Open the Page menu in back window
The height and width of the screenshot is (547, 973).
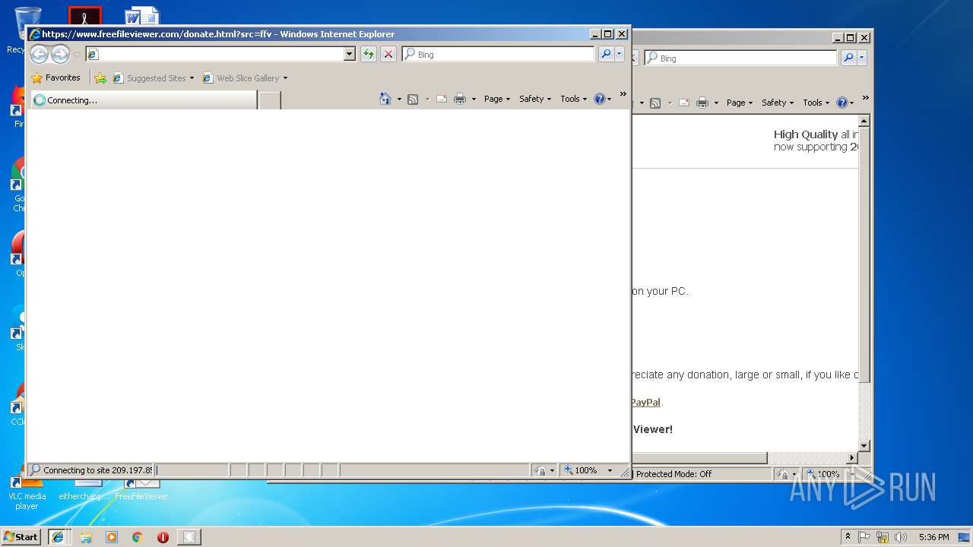(740, 103)
